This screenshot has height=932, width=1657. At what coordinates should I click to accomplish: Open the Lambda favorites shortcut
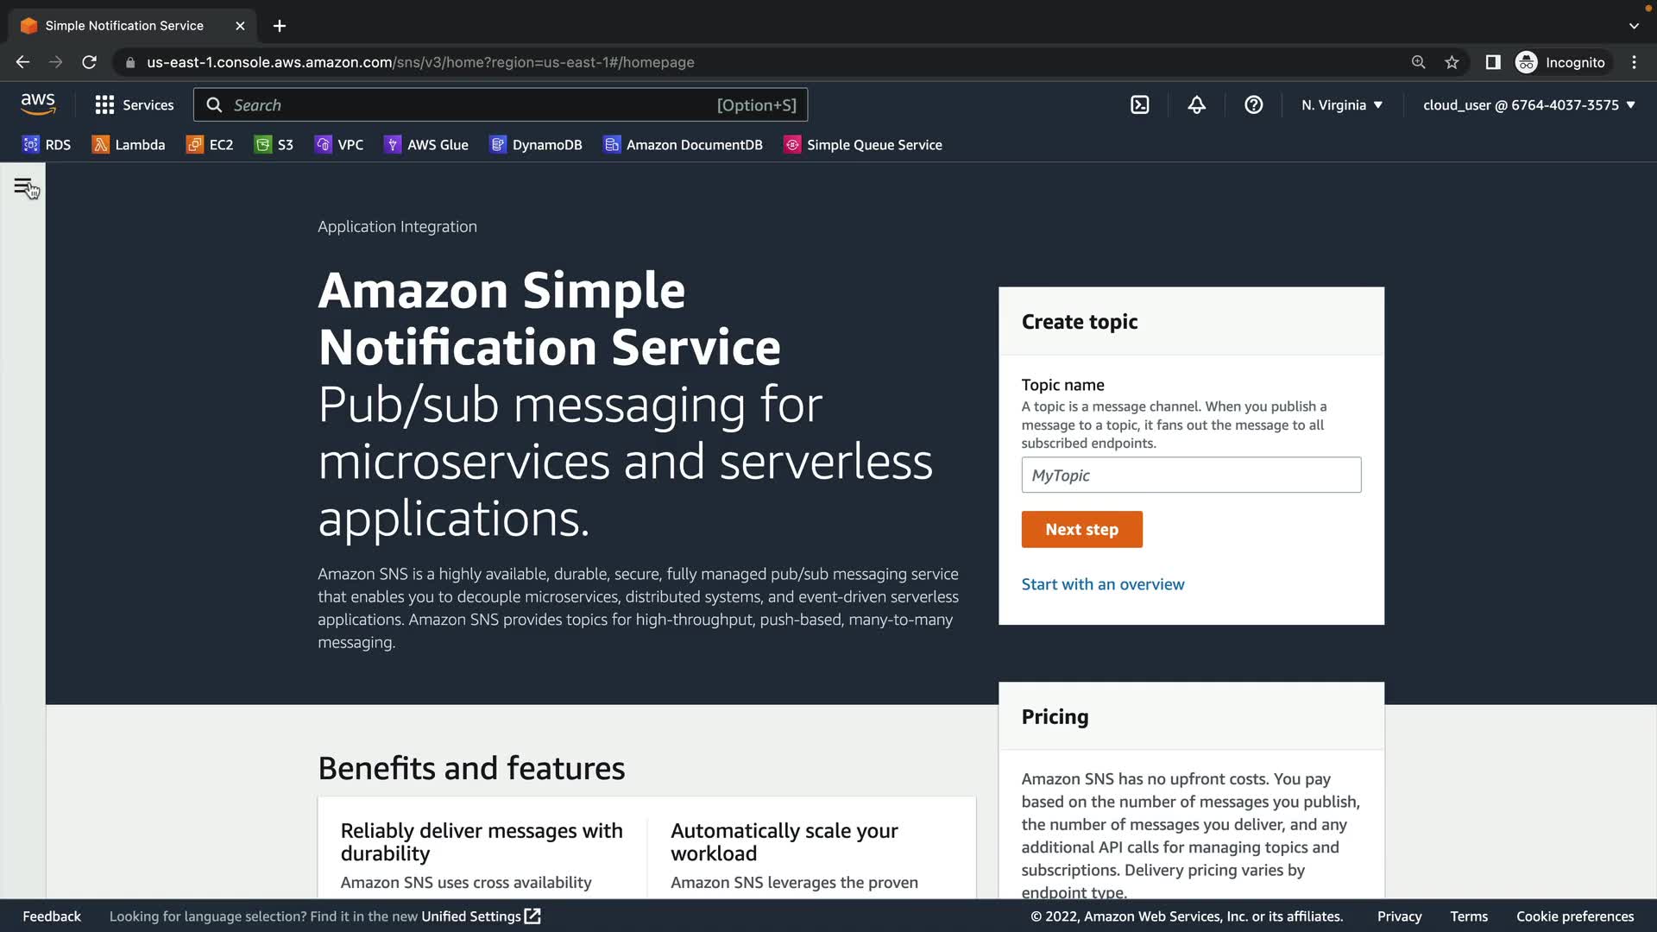[x=129, y=145]
